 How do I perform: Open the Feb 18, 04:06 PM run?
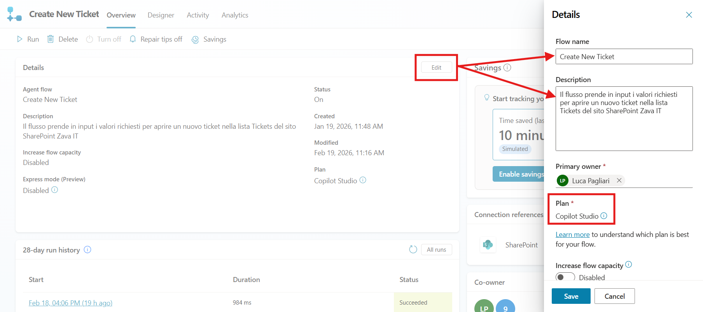[70, 303]
